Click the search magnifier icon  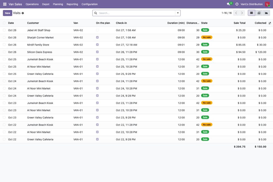(96, 13)
